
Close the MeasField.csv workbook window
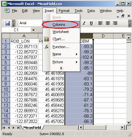click(129, 16)
